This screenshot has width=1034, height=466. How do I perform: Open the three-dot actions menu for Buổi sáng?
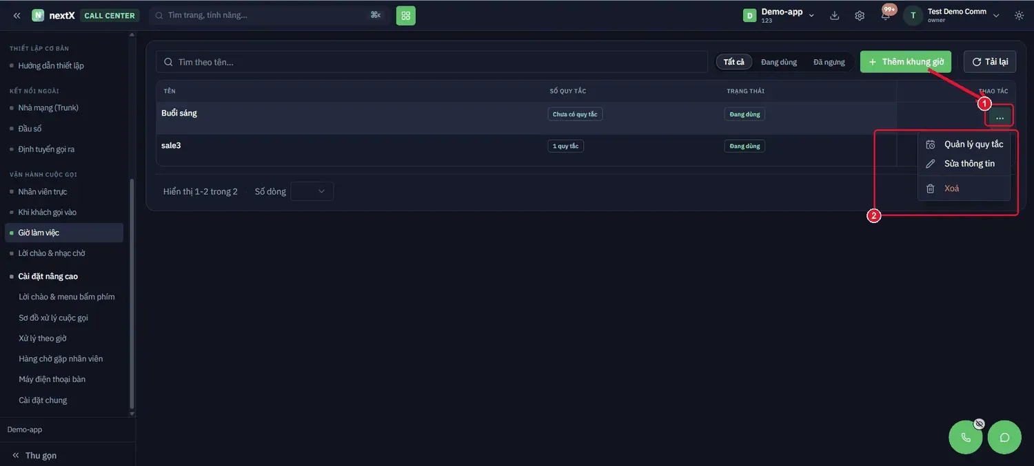pyautogui.click(x=1000, y=118)
